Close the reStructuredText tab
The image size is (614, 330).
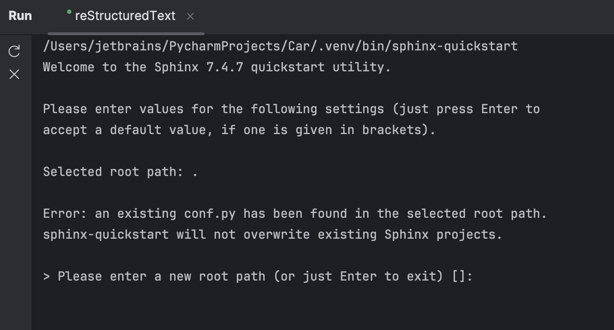pyautogui.click(x=190, y=16)
